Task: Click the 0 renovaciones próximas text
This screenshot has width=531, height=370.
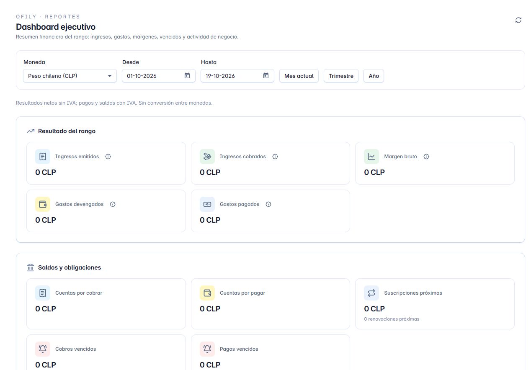Action: 392,319
